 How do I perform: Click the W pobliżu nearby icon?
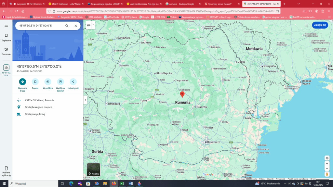pyautogui.click(x=48, y=81)
